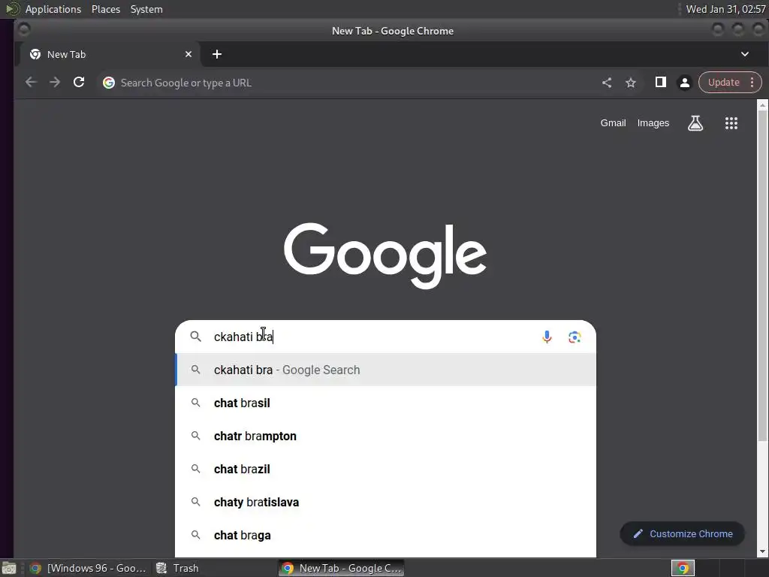Click the clock showing Wed Jan 31
Viewport: 769px width, 577px height.
coord(725,9)
